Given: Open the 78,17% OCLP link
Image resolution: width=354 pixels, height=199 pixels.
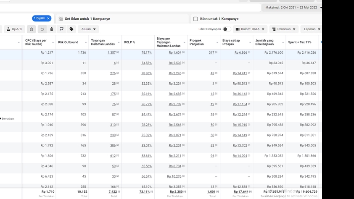Looking at the screenshot, I should (x=147, y=52).
